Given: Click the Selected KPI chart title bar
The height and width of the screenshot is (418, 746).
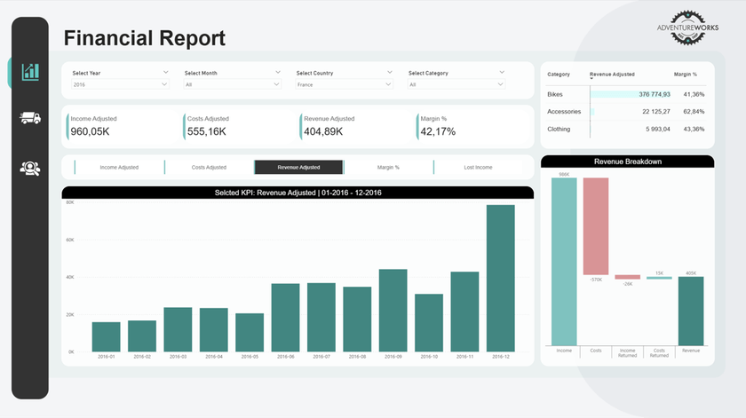Looking at the screenshot, I should (x=298, y=193).
